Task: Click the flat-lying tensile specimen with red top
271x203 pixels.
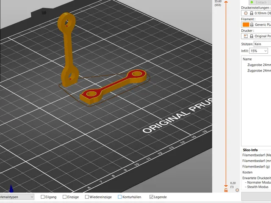Action: click(x=113, y=86)
